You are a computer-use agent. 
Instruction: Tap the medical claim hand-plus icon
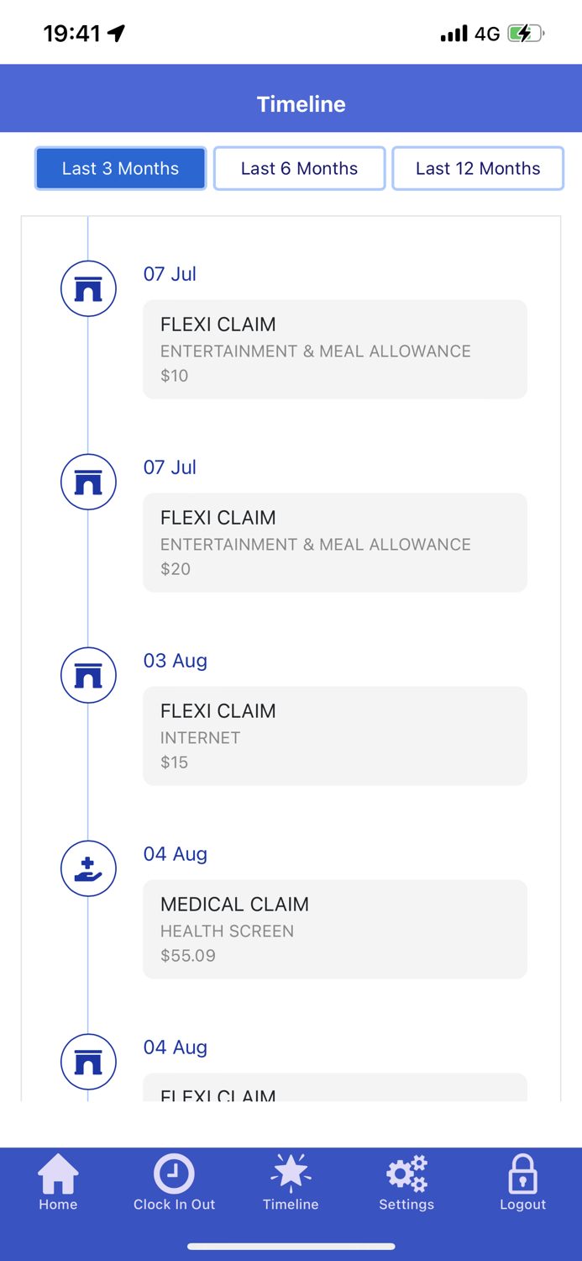88,868
